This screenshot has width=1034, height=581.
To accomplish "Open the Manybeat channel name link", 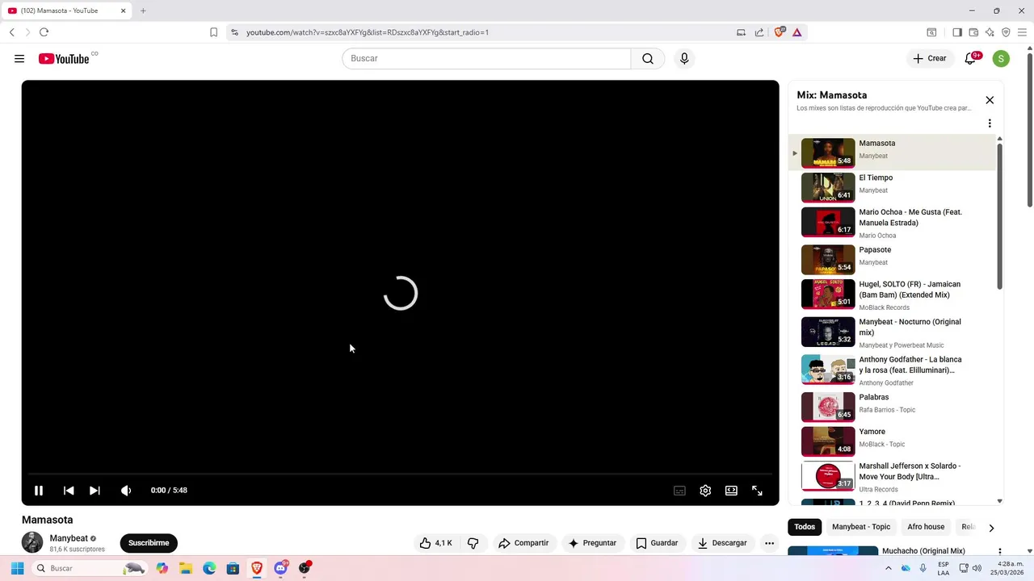I will pos(69,538).
